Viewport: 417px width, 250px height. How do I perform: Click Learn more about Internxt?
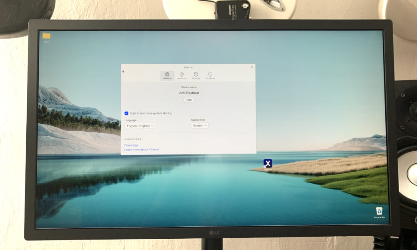[x=142, y=149]
